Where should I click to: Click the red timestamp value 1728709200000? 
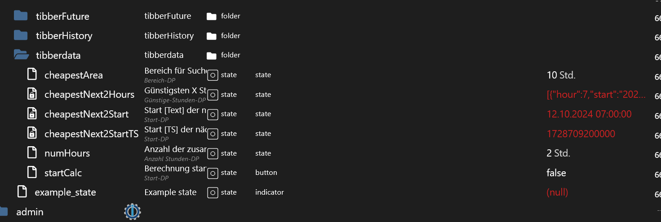point(581,134)
